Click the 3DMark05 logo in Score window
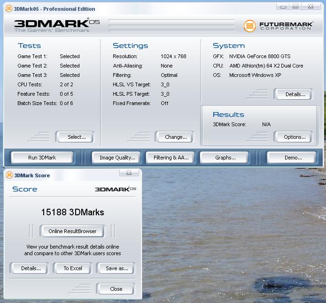 click(x=116, y=189)
